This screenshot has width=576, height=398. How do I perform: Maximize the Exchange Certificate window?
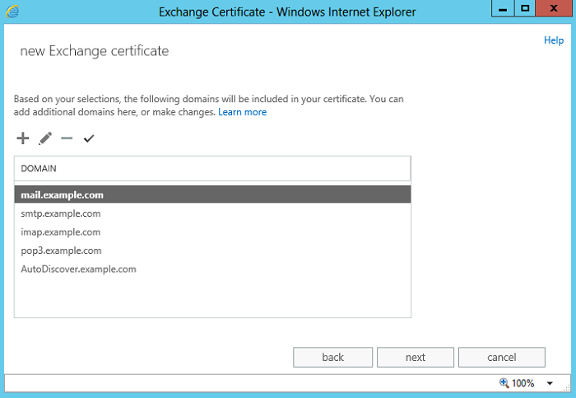[x=525, y=8]
